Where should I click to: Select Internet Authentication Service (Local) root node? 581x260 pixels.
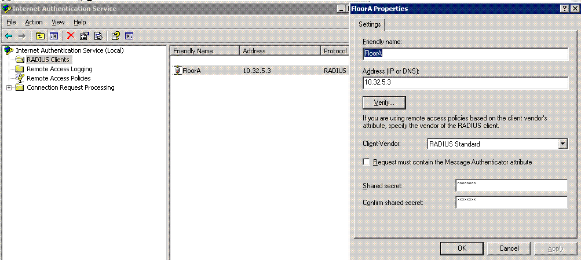[x=70, y=50]
